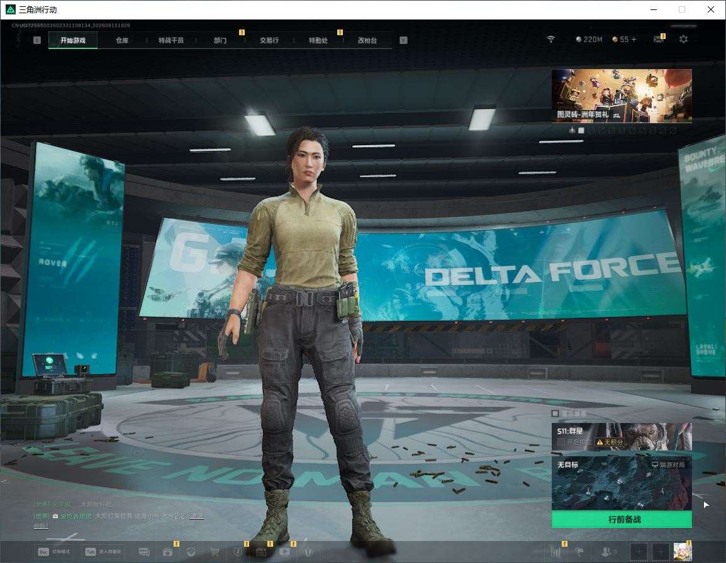Open the 无目标 map selection panel
The width and height of the screenshot is (726, 563).
point(622,483)
